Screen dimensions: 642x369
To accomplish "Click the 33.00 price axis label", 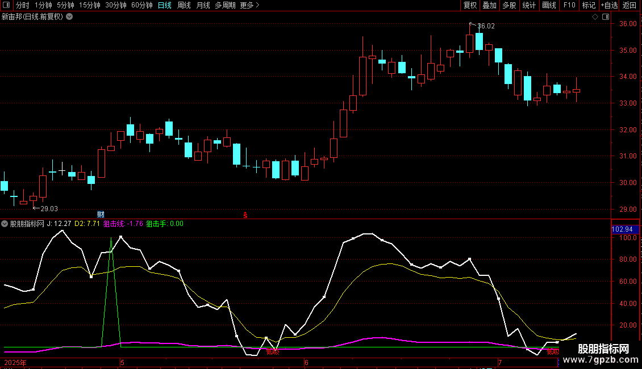I will pyautogui.click(x=628, y=103).
